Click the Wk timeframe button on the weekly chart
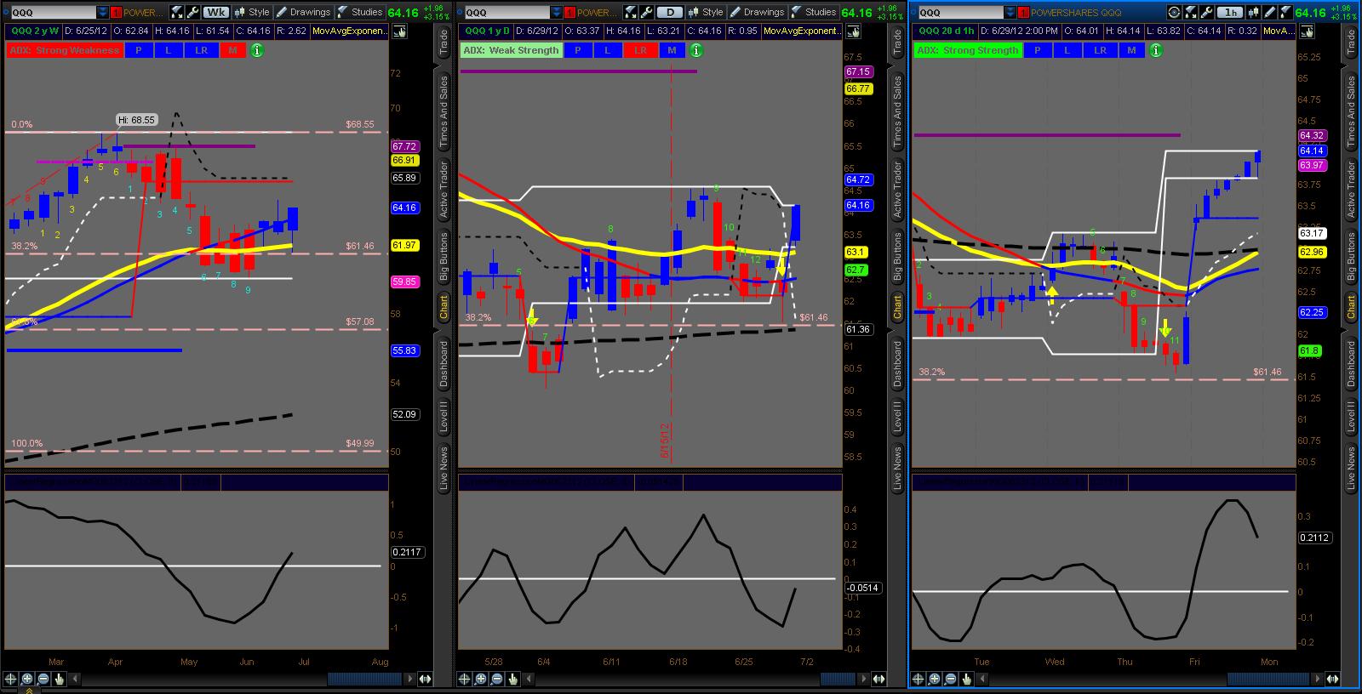Image resolution: width=1362 pixels, height=694 pixels. click(x=215, y=13)
